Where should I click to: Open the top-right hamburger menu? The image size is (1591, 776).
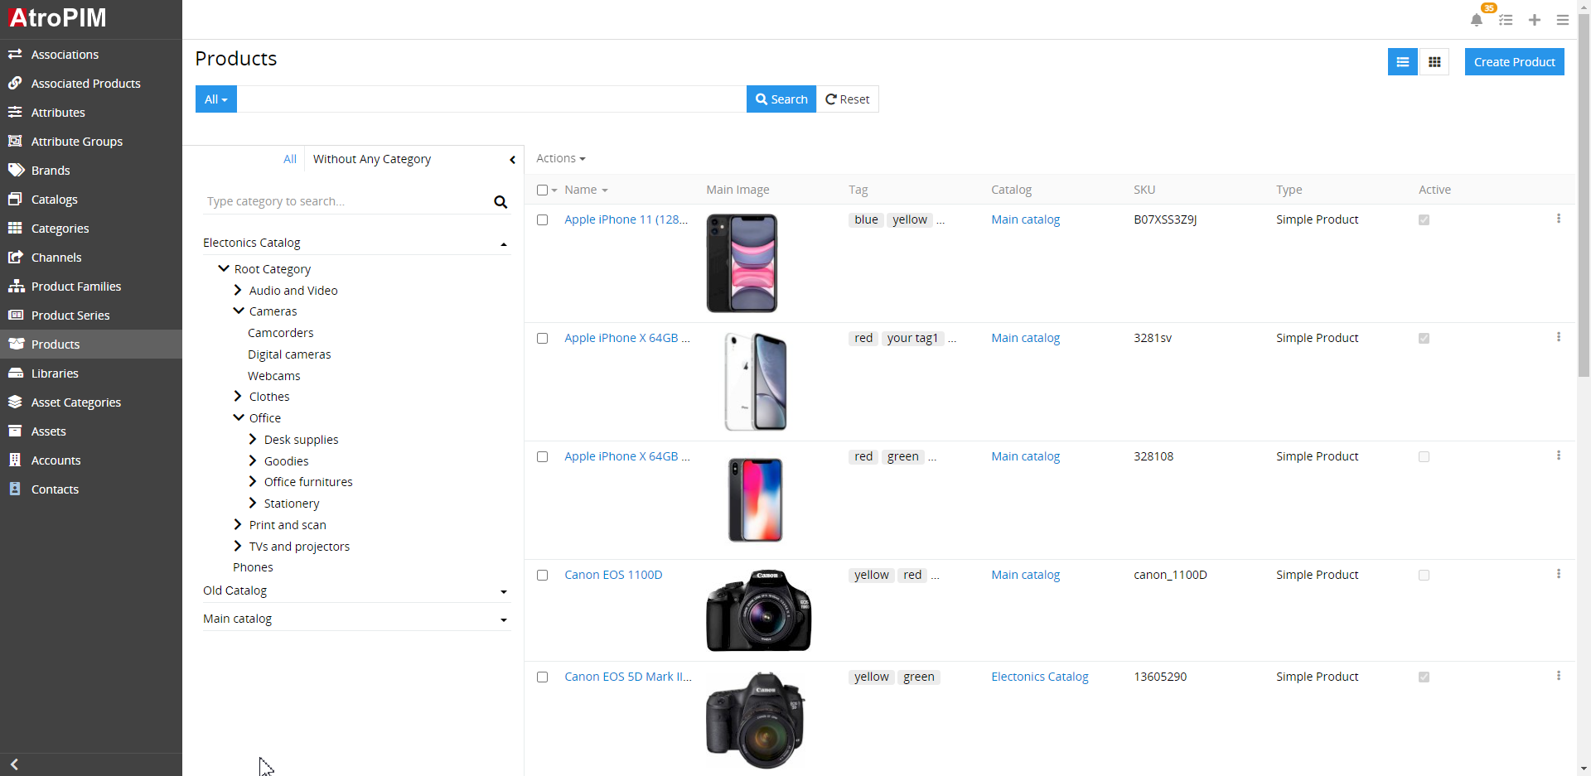pos(1563,20)
